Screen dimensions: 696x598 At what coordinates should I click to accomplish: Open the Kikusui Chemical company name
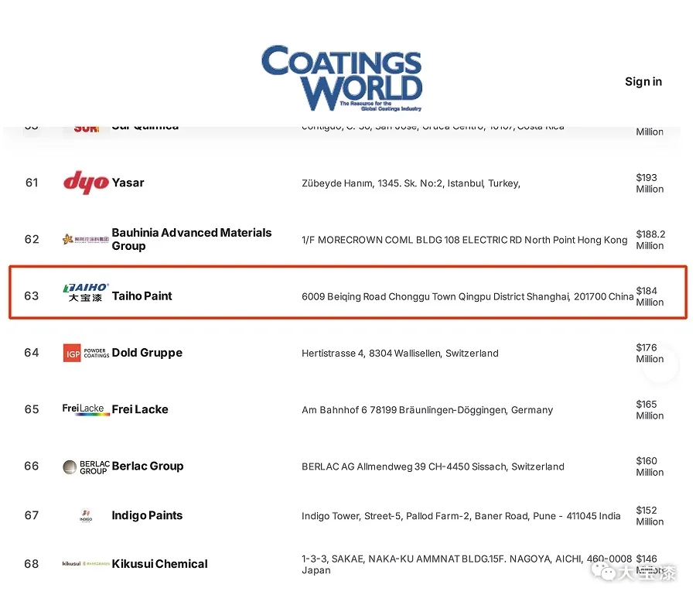coord(159,564)
